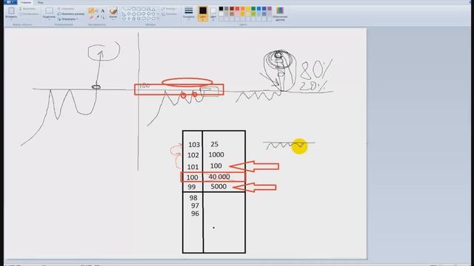Image resolution: width=474 pixels, height=266 pixels.
Task: Open the Paint file menu button
Action: point(10,2)
